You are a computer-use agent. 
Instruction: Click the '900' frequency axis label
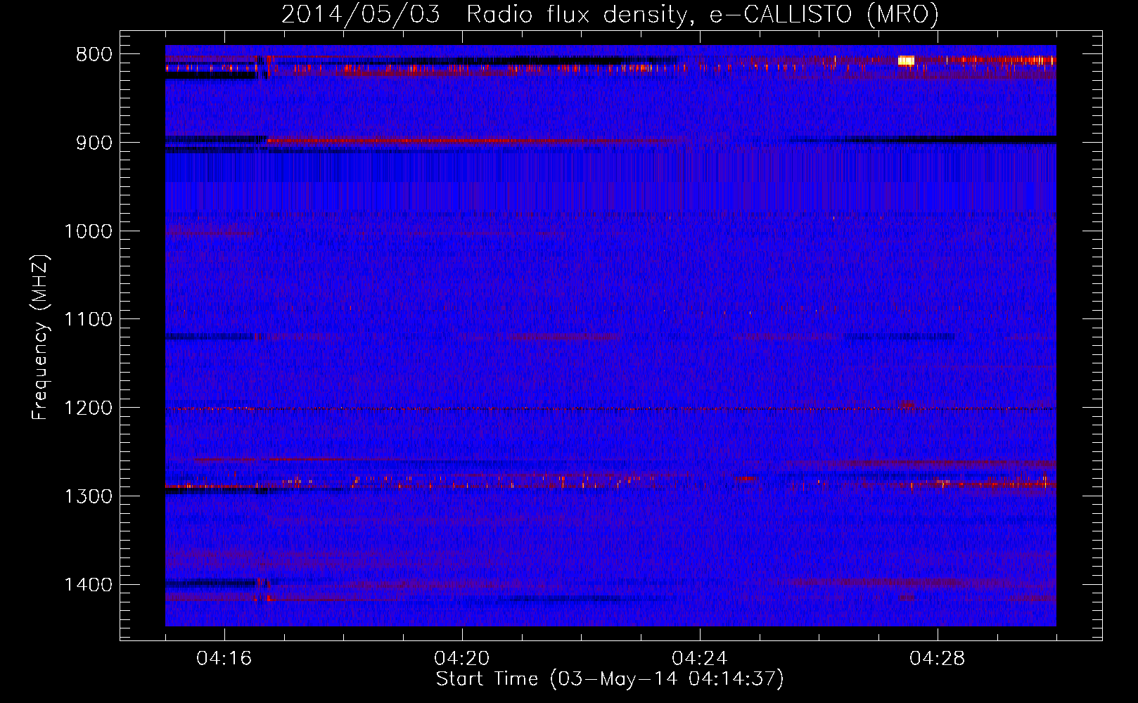click(x=94, y=143)
